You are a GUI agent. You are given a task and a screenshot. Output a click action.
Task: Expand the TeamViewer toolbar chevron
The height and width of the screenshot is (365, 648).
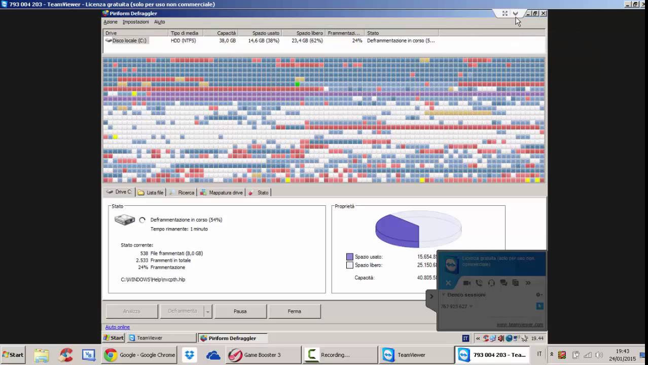click(516, 14)
